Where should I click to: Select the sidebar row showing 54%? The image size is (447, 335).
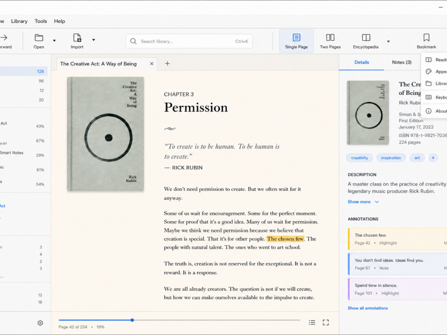pyautogui.click(x=23, y=183)
